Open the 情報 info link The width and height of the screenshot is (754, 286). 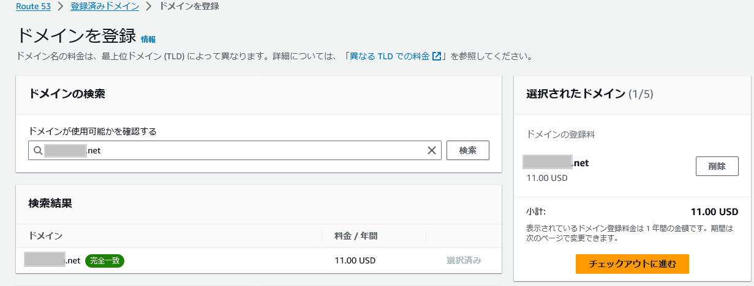[148, 39]
